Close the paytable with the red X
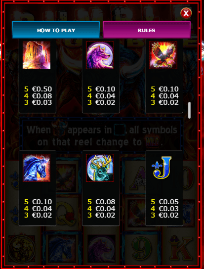This screenshot has height=269, width=204. [x=186, y=13]
